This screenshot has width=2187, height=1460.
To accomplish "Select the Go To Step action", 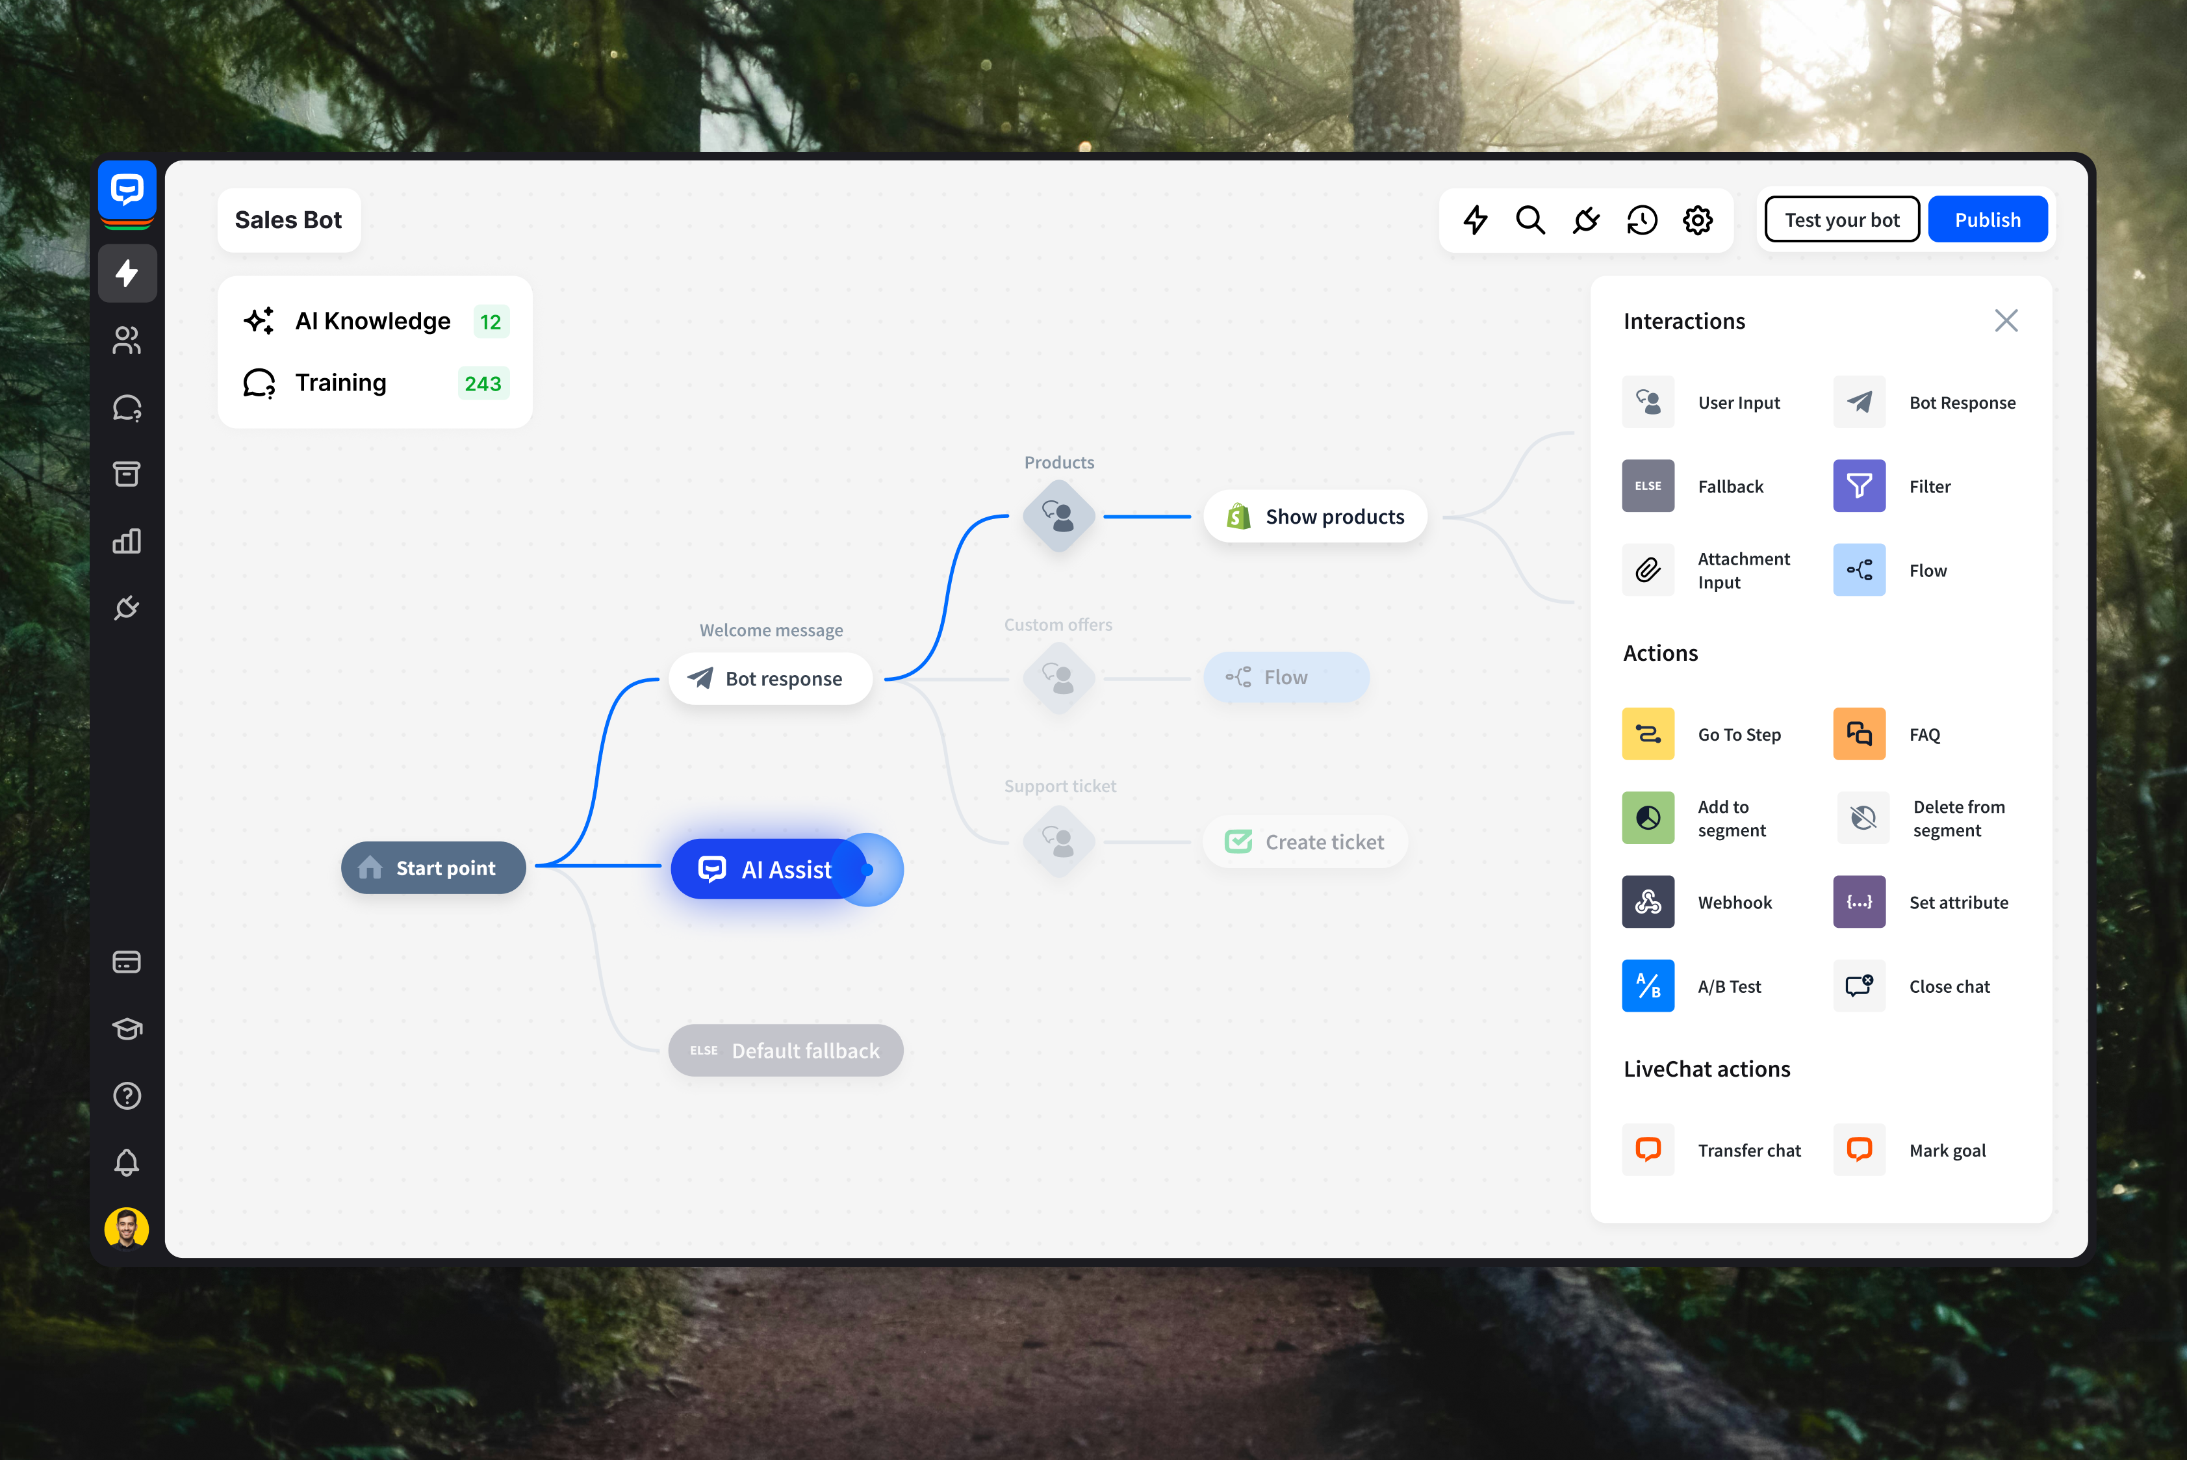I will click(1702, 734).
